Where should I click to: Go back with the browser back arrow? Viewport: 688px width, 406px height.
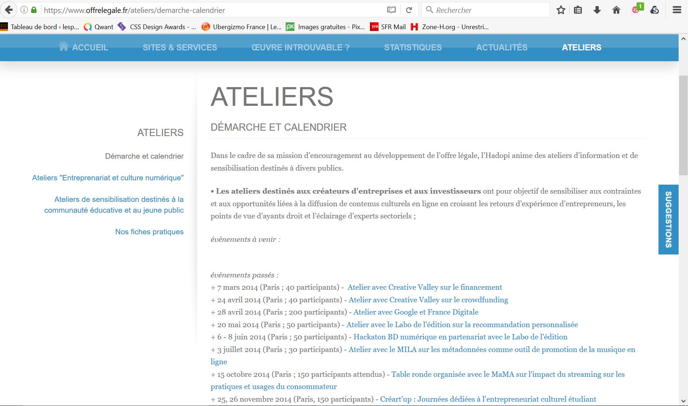pyautogui.click(x=9, y=10)
